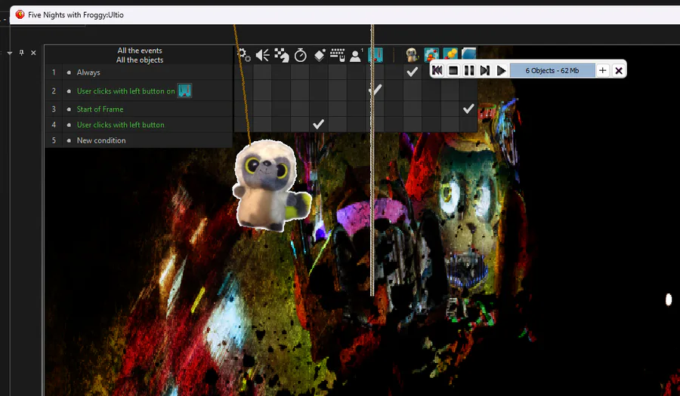This screenshot has width=680, height=396.
Task: Click the teal object icon in event 2
Action: pos(184,91)
